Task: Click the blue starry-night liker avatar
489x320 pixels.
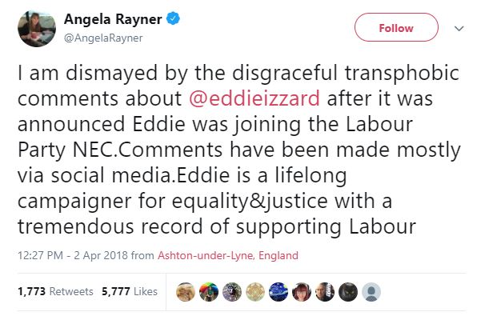Action: pos(279,292)
